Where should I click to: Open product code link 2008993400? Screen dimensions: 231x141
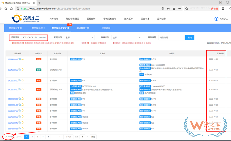tap(13, 105)
